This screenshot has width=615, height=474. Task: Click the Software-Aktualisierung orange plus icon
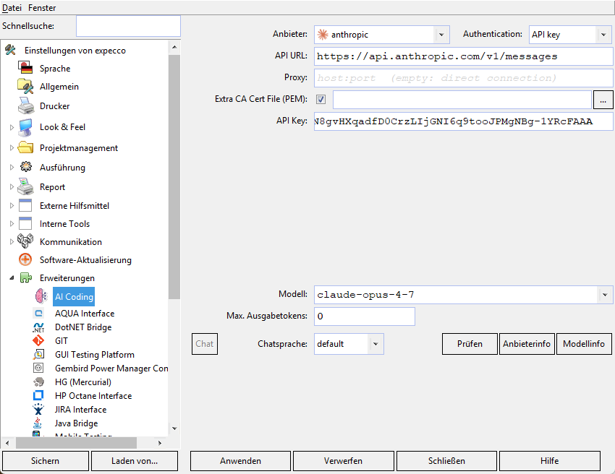coord(25,259)
